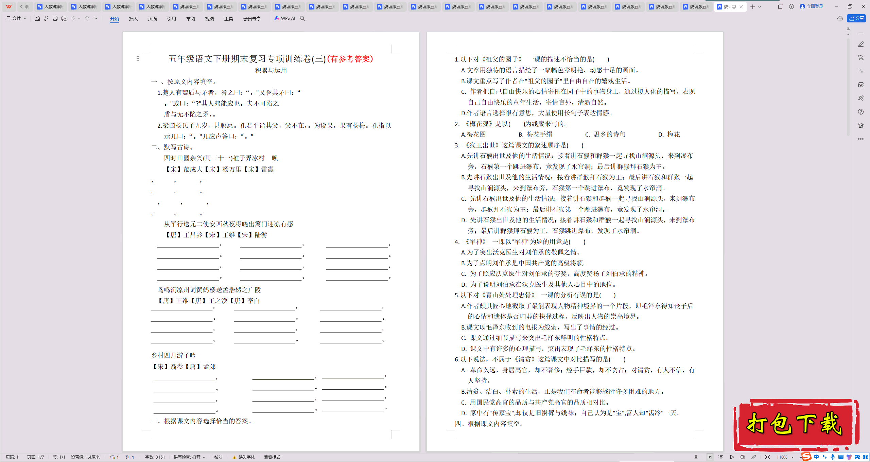Click the 兼容模式 status bar label
The image size is (870, 462).
[272, 457]
